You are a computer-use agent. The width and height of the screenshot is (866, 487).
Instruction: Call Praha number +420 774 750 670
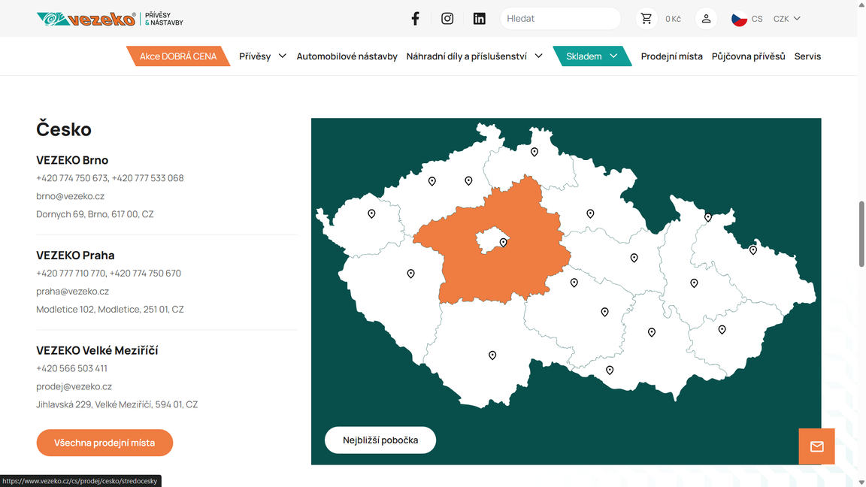(145, 274)
